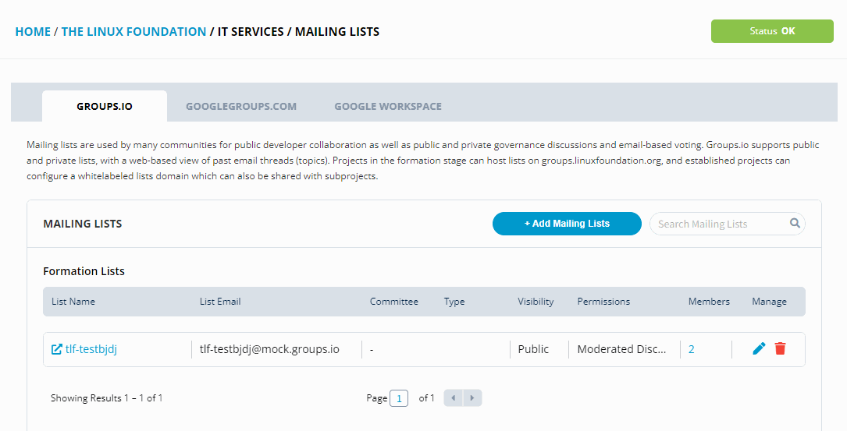Open THE LINUX FOUNDATION breadcrumb link
847x431 pixels.
point(133,32)
